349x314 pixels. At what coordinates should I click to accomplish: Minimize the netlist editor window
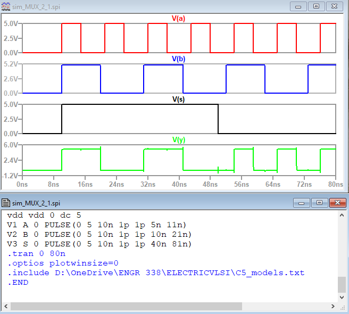tap(301, 203)
